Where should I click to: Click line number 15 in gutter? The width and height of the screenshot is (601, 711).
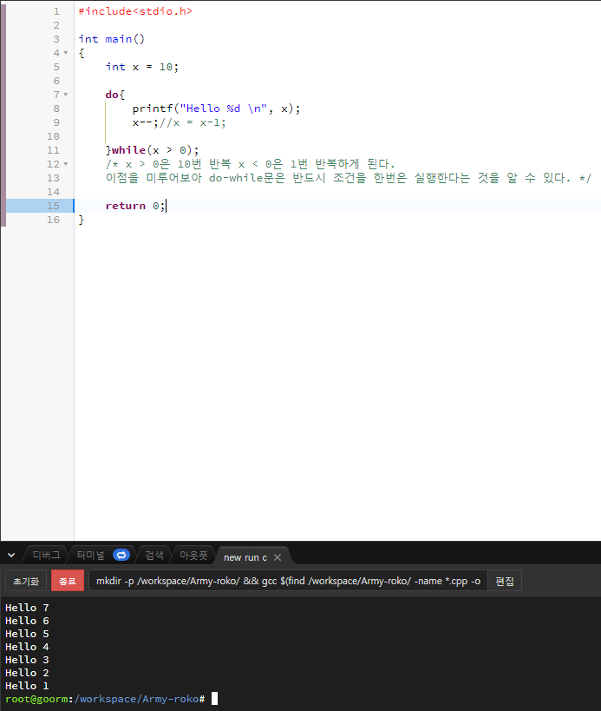coord(53,206)
